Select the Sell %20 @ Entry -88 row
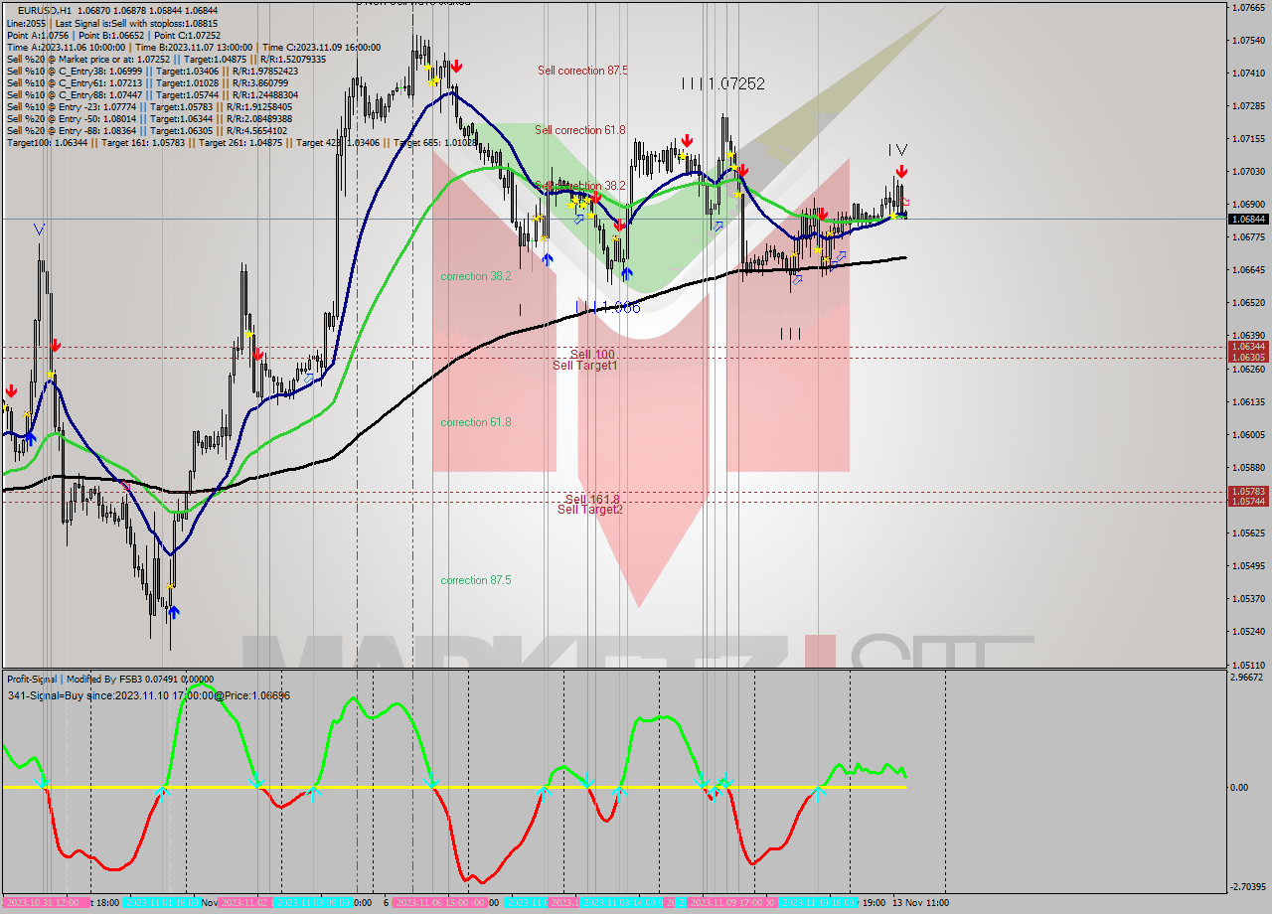1272x914 pixels. point(146,130)
